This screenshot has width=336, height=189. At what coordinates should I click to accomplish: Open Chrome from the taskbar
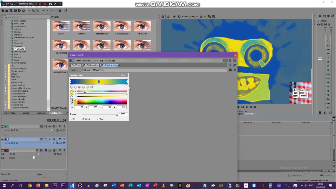click(x=30, y=186)
